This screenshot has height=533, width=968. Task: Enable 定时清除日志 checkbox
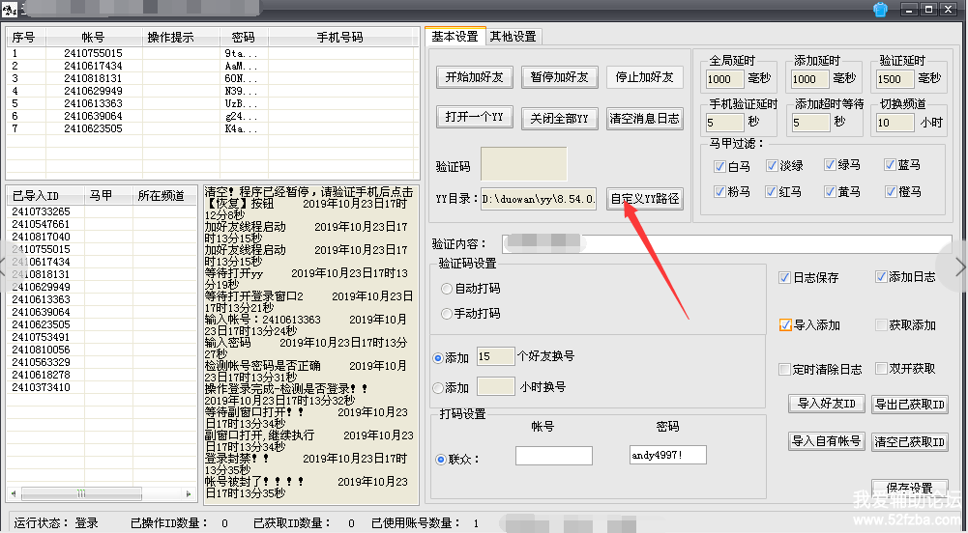[x=784, y=369]
